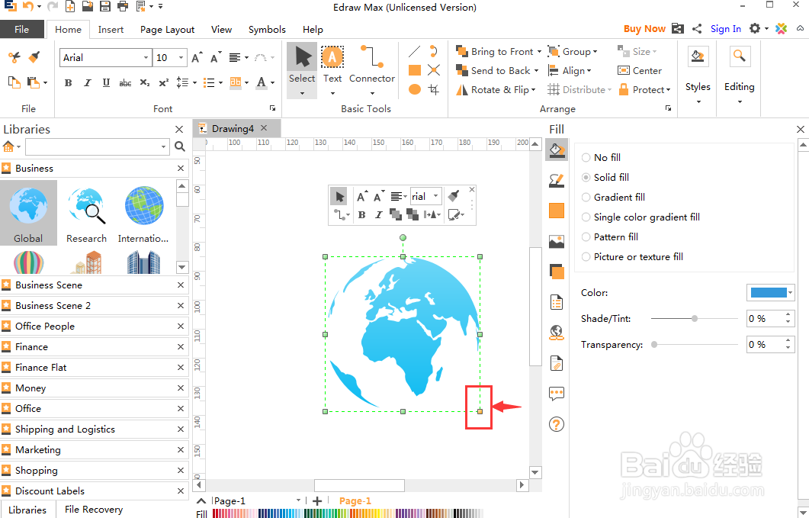Open the Arial font name dropdown
The width and height of the screenshot is (809, 518).
pos(146,57)
